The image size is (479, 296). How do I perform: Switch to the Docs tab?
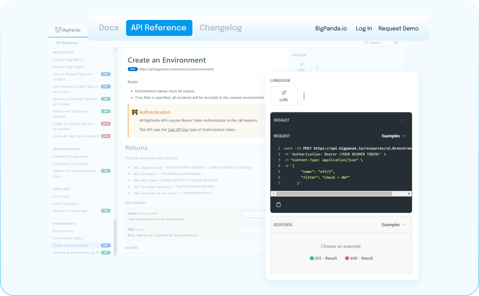[x=109, y=28]
